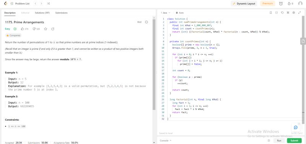
Task: Click the streak flame icon
Action: pyautogui.click(x=289, y=3)
